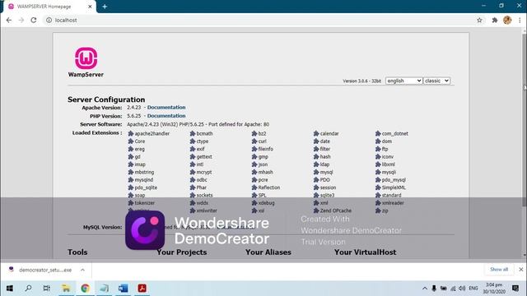Click the bcmath extension icon
Screen dimensions: 527x296
[x=193, y=133]
